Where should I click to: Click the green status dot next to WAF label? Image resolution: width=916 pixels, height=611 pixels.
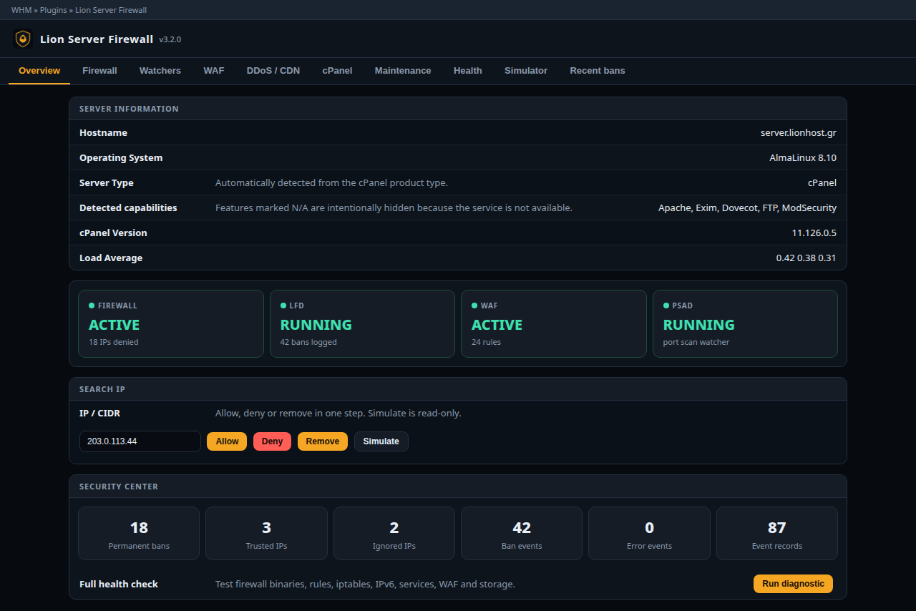pos(474,305)
